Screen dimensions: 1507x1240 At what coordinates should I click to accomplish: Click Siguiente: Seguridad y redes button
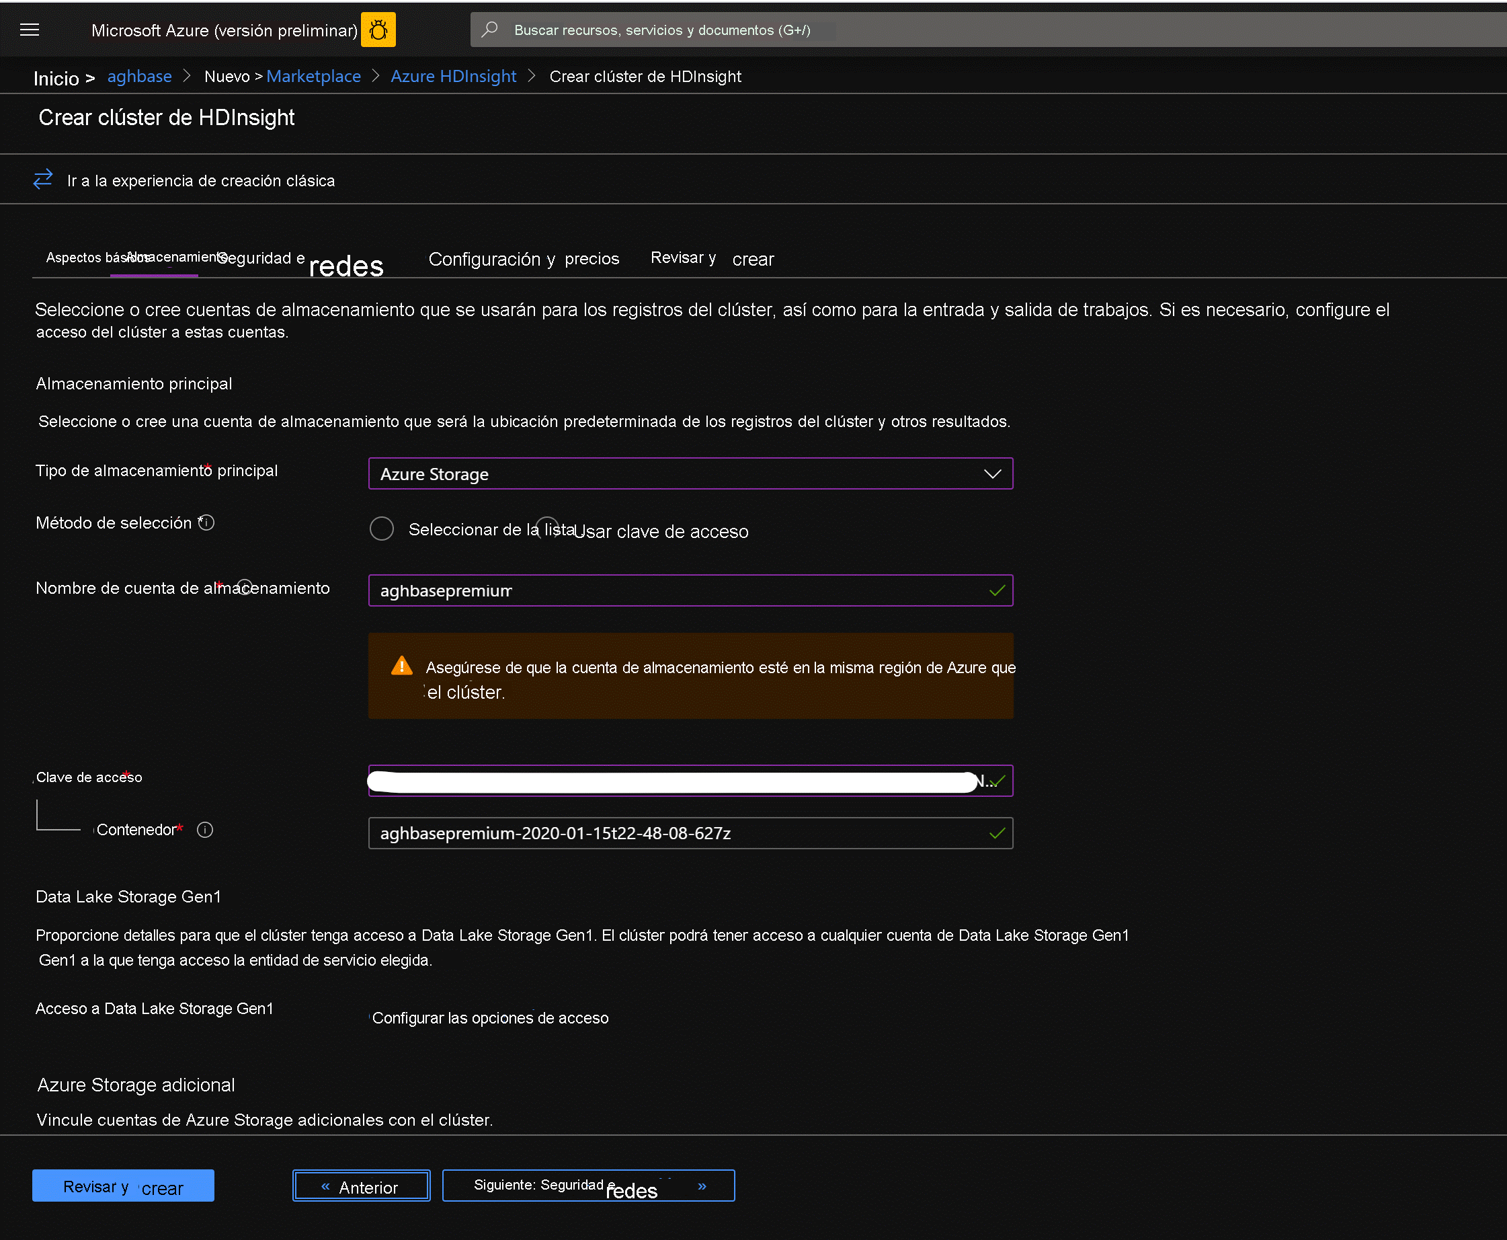(x=588, y=1186)
